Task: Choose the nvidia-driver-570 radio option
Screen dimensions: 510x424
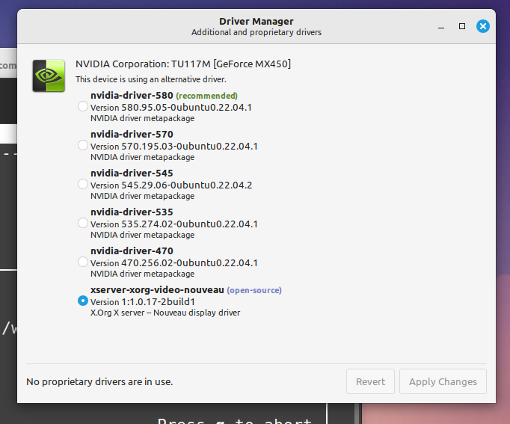Action: 83,146
